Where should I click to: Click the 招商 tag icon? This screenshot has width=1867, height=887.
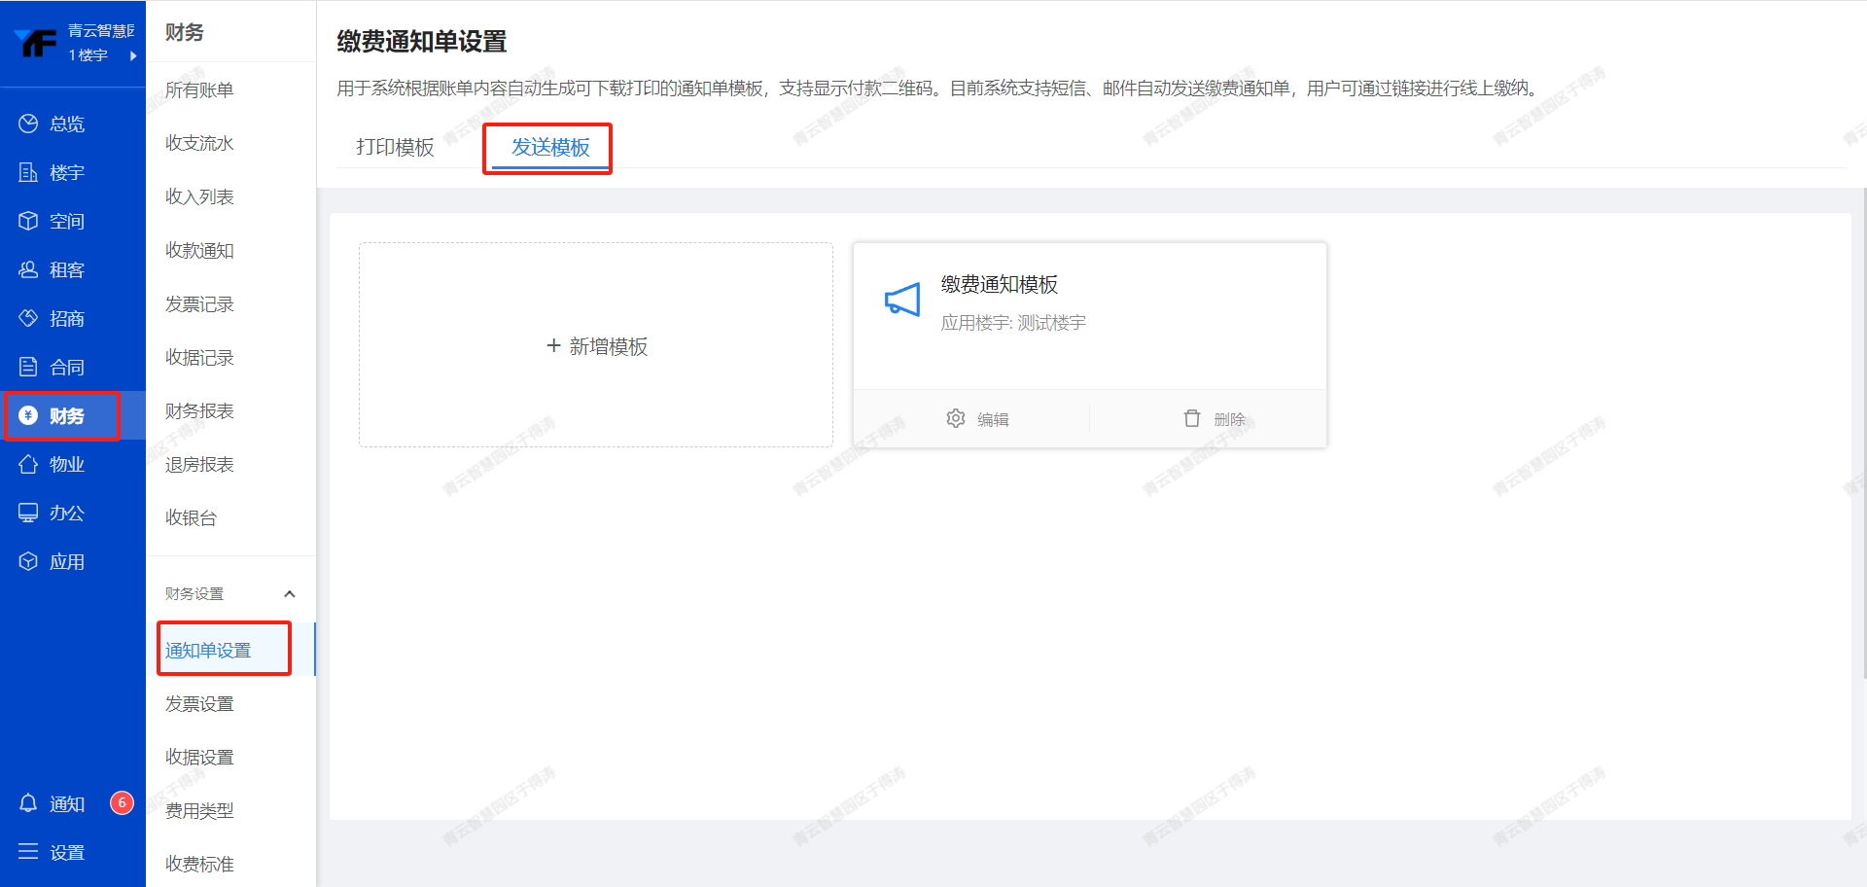click(x=28, y=318)
